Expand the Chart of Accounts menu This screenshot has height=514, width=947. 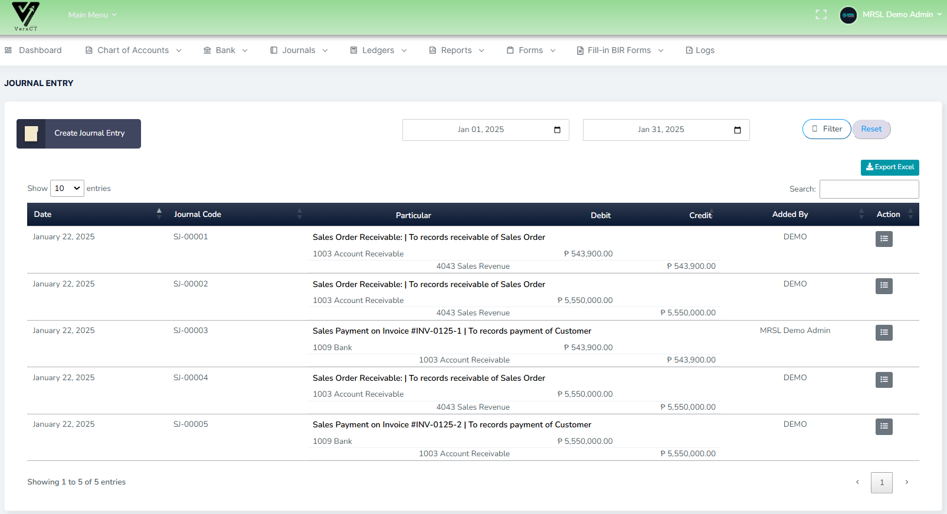pos(133,51)
